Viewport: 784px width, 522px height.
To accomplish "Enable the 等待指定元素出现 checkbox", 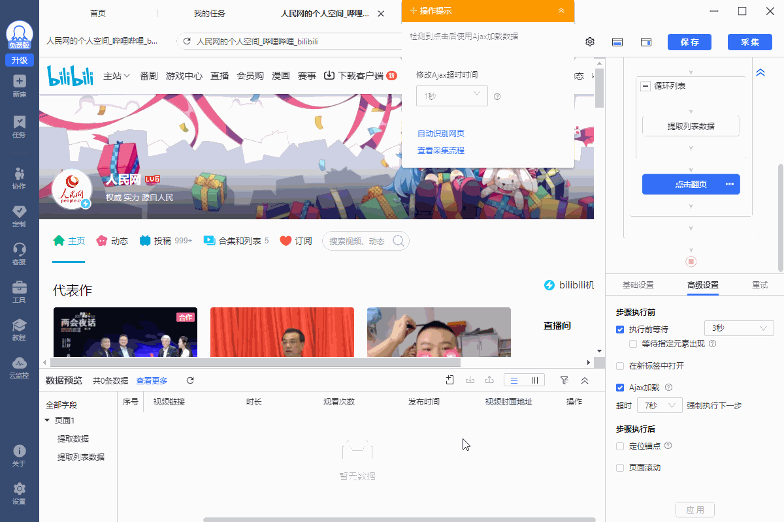I will [x=633, y=343].
